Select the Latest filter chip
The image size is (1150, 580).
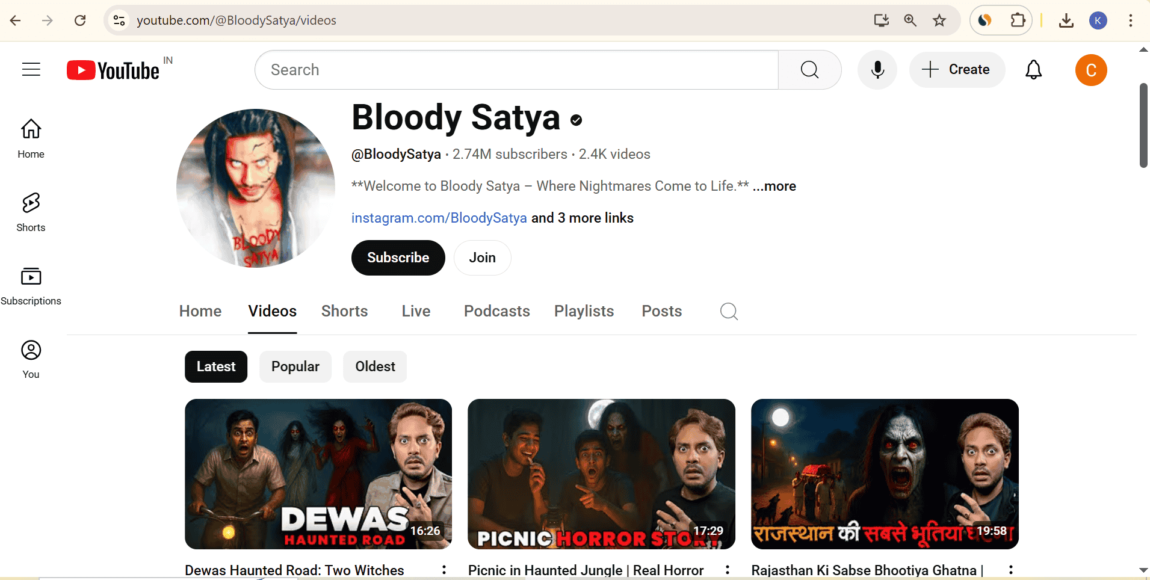pos(216,366)
